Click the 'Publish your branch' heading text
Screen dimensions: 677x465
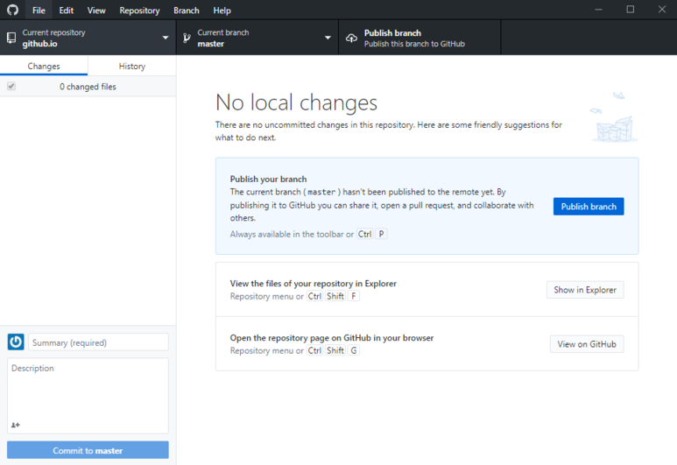pyautogui.click(x=268, y=179)
